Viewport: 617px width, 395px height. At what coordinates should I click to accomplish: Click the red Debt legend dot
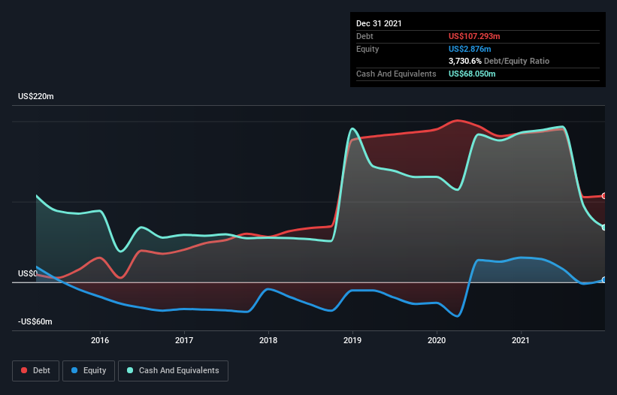[24, 370]
